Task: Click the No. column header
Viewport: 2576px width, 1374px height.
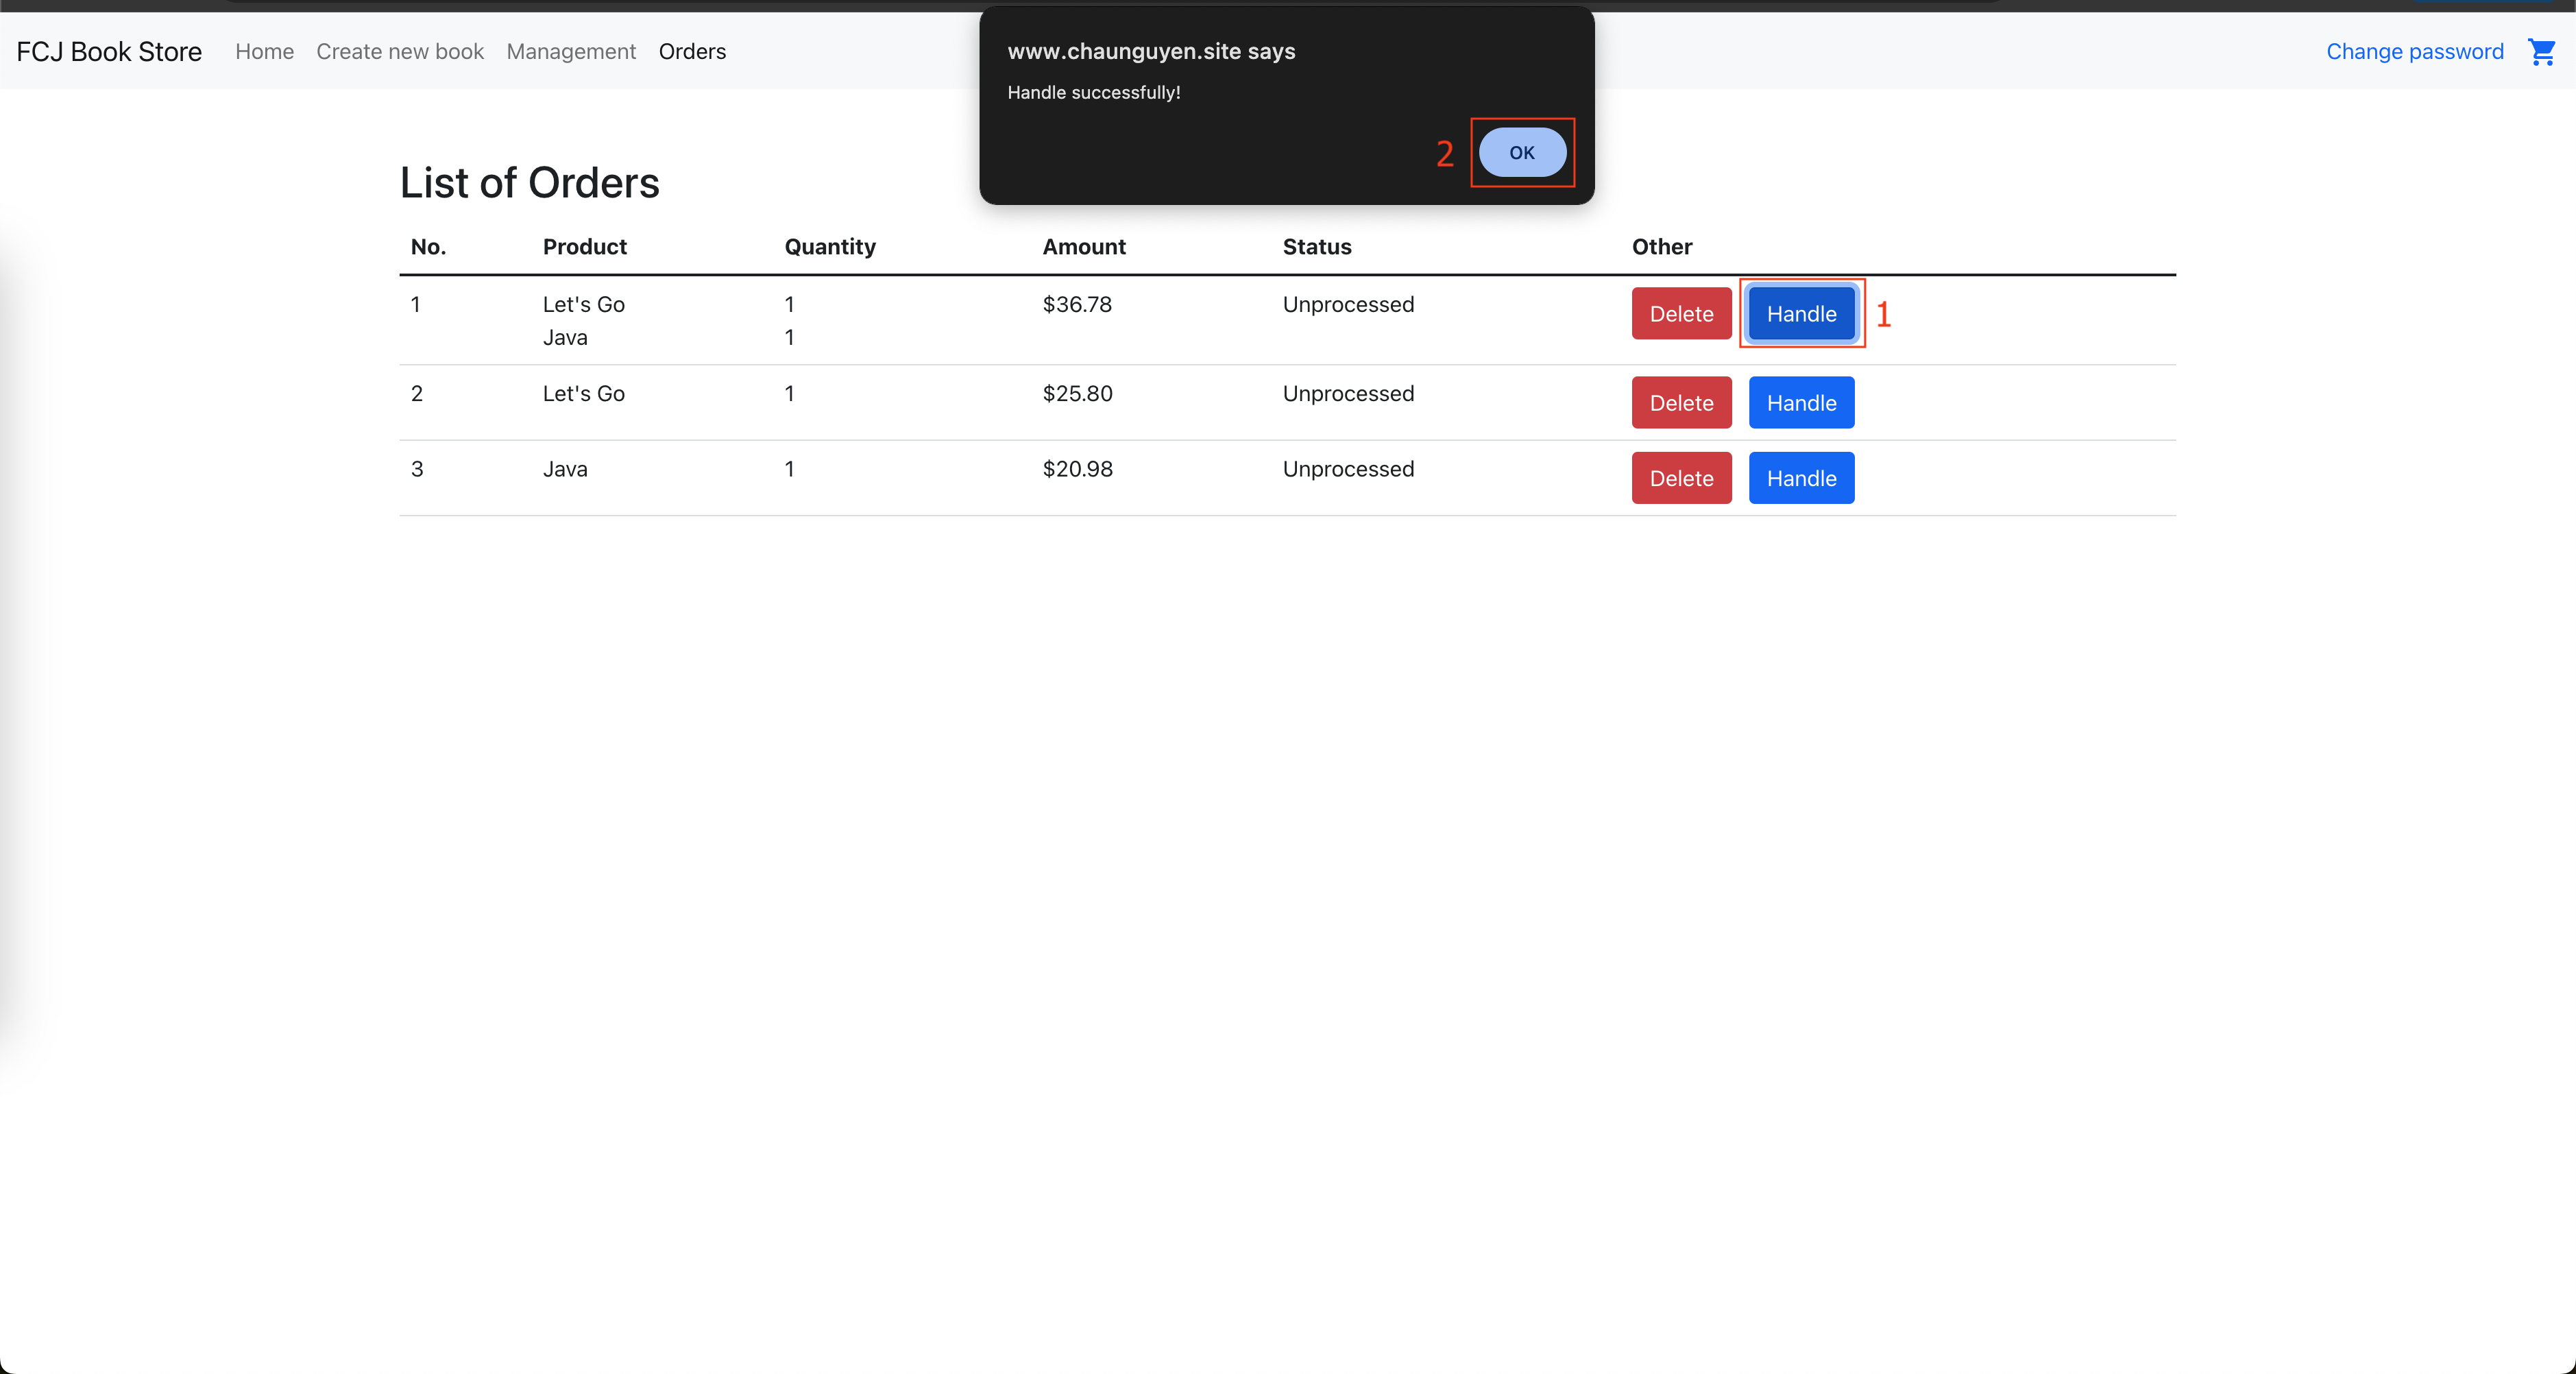Action: pyautogui.click(x=428, y=247)
